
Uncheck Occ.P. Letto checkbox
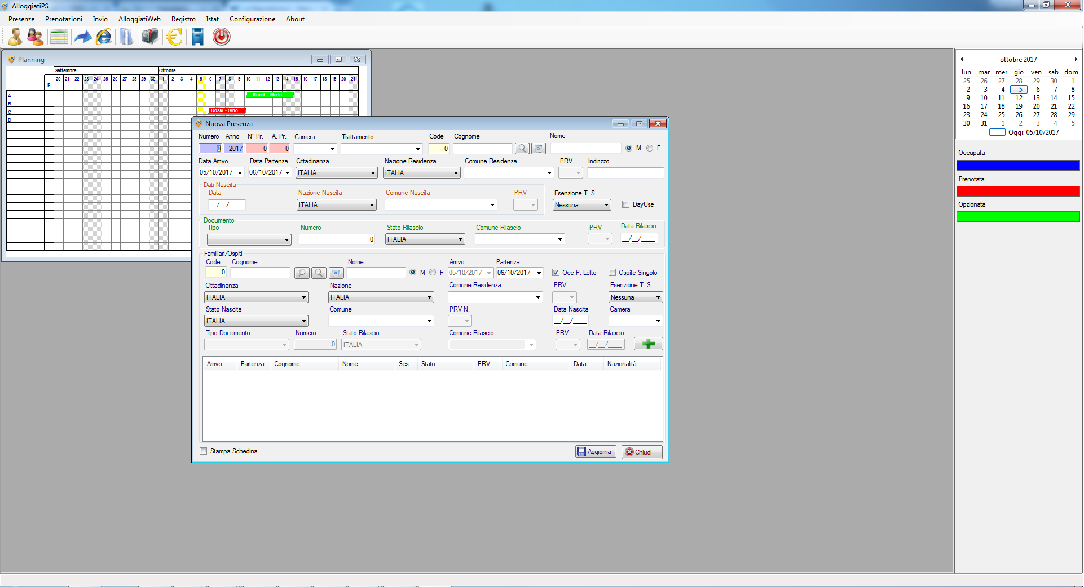tap(556, 273)
